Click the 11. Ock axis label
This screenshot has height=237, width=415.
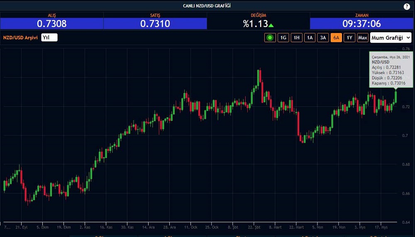[191, 227]
